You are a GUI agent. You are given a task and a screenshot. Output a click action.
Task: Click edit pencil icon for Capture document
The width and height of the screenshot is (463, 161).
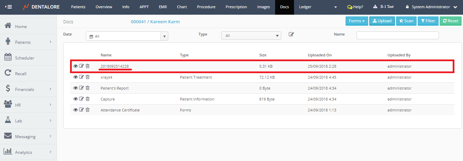point(81,99)
